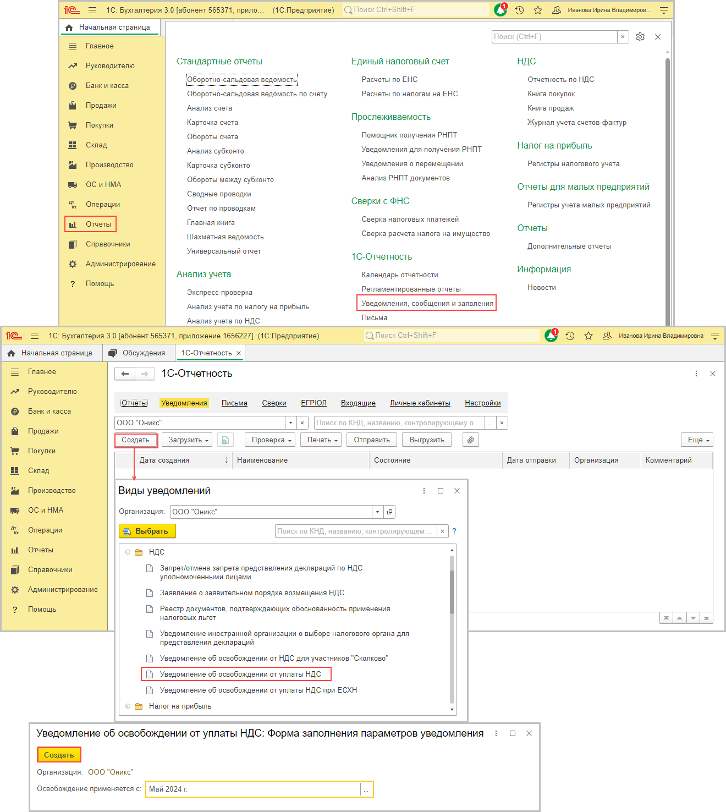The image size is (726, 812).
Task: Open Справочники in bottom window sidebar
Action: point(50,570)
